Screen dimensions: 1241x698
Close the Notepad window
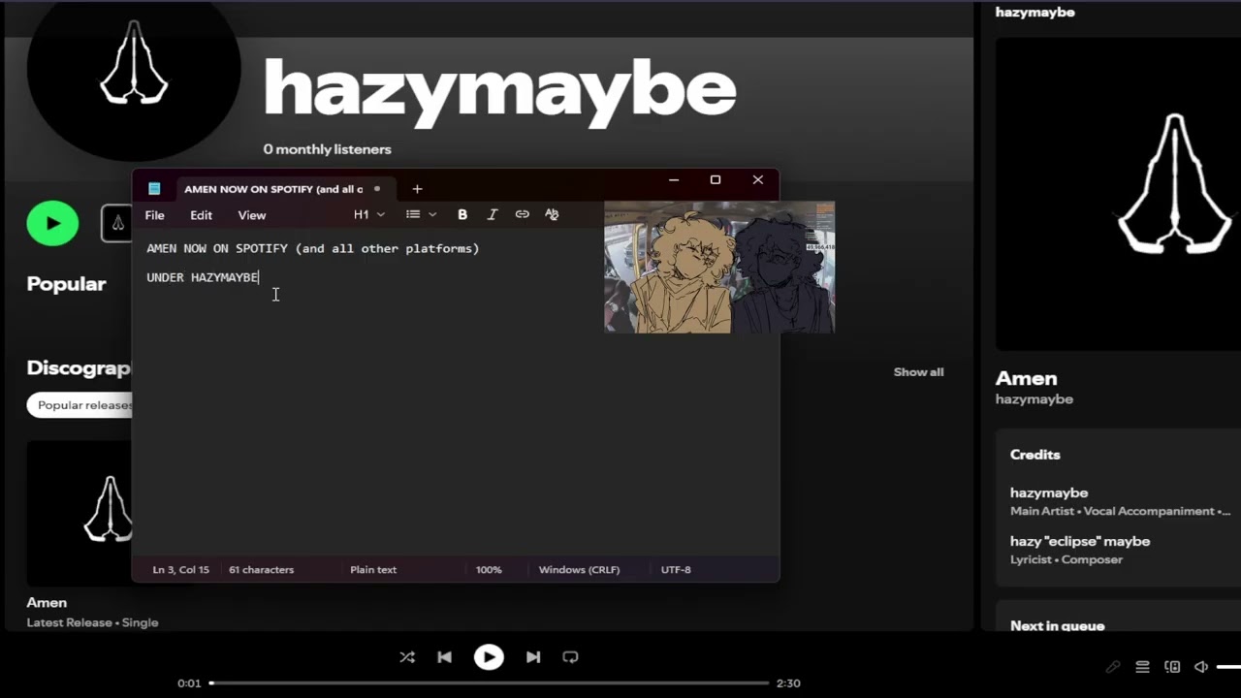click(x=758, y=180)
